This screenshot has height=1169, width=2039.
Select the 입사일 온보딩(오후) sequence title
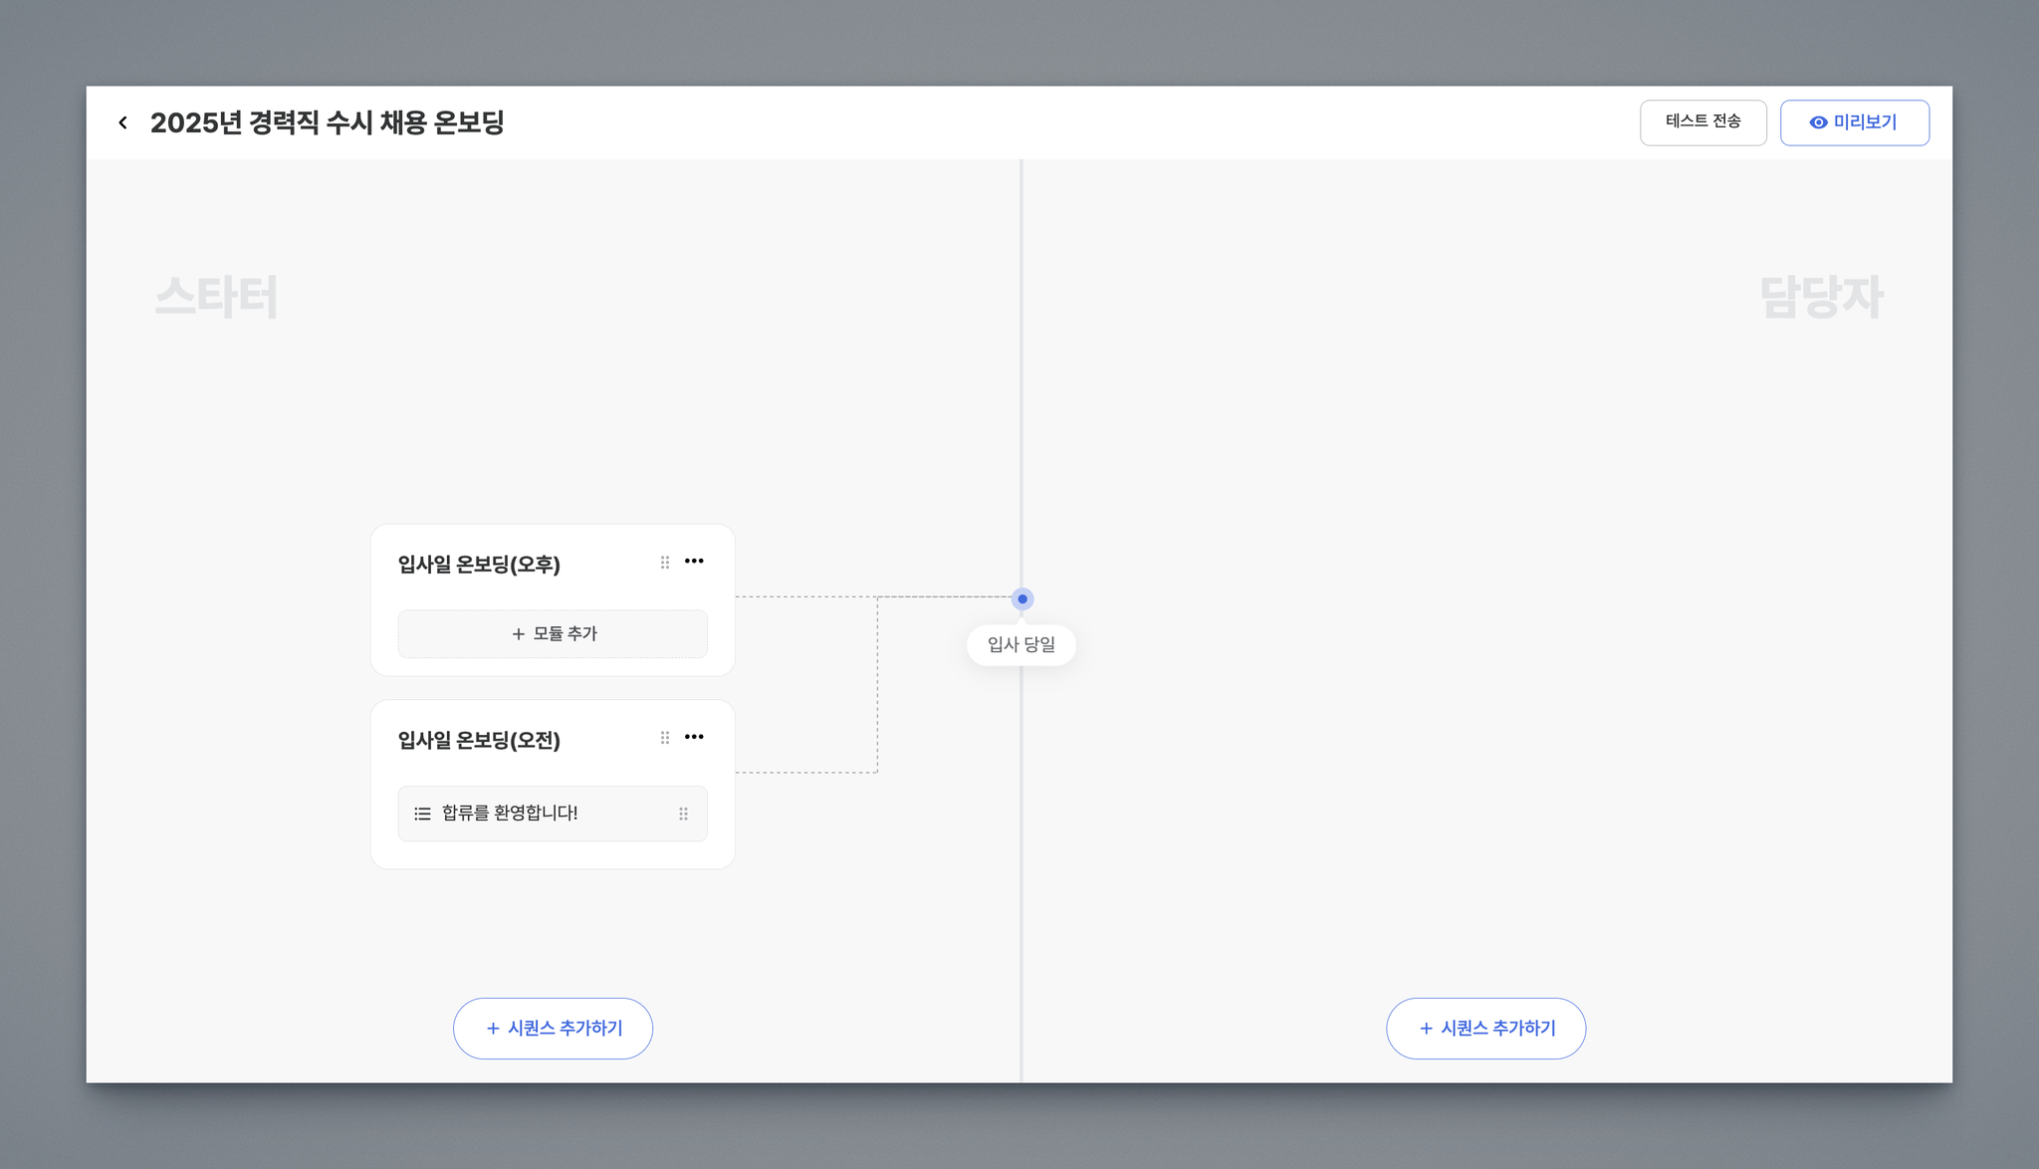pos(479,565)
